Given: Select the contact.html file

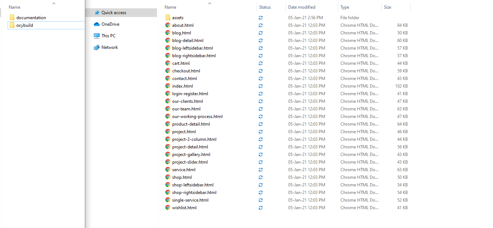Looking at the screenshot, I should 185,79.
